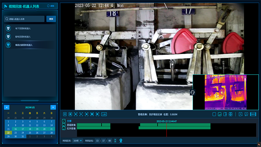Click the long green segment of 红外影像 track

click(174, 128)
